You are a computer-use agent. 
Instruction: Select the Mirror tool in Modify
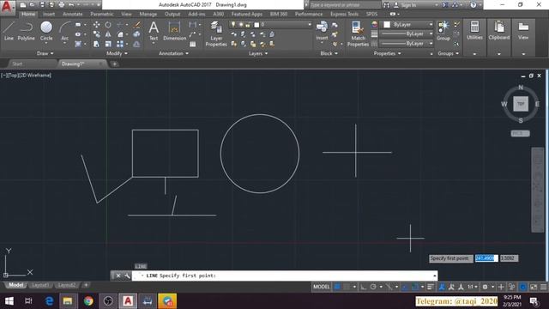(108, 34)
